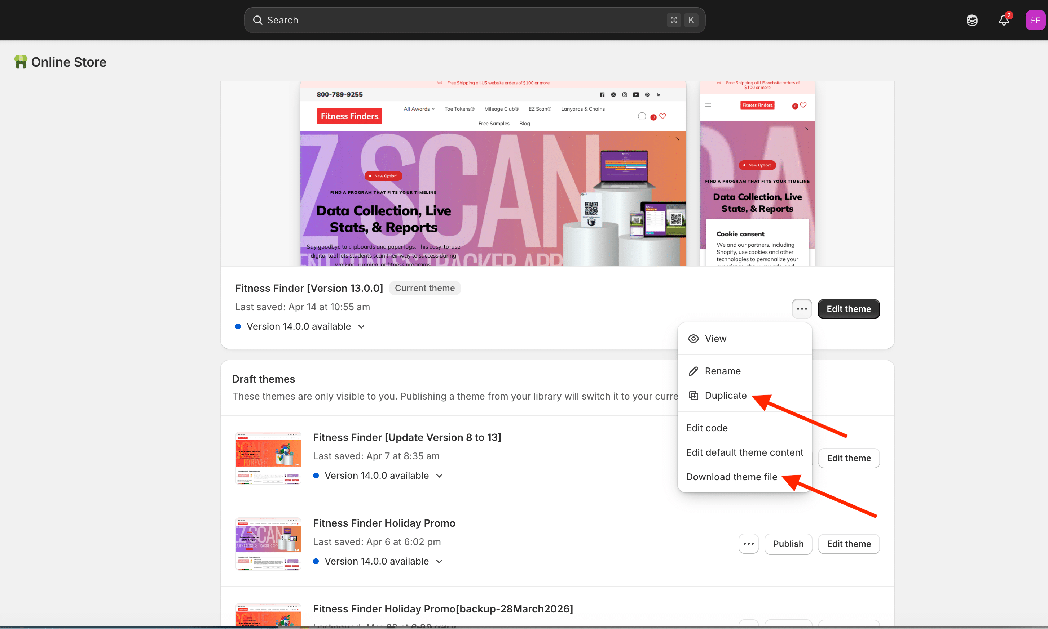Image resolution: width=1048 pixels, height=629 pixels.
Task: Select Download theme file option
Action: (731, 477)
